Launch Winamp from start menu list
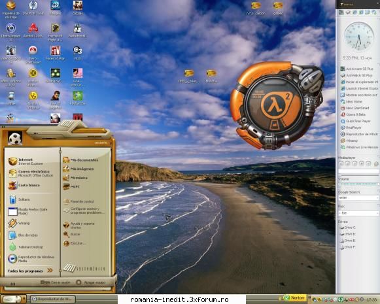380x304 pixels. pos(20,223)
